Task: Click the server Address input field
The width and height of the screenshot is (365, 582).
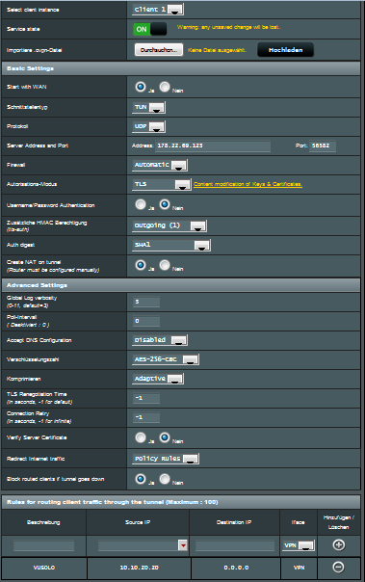Action: pyautogui.click(x=213, y=145)
